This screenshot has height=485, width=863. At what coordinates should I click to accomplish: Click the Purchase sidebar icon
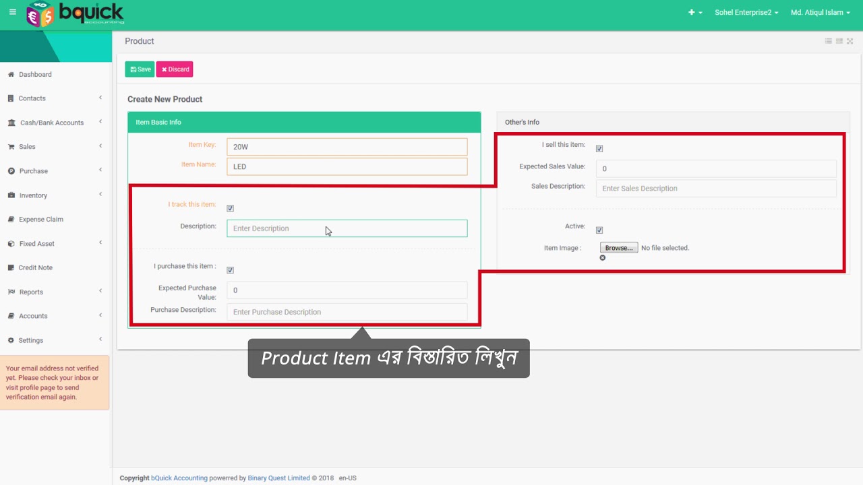coord(11,171)
